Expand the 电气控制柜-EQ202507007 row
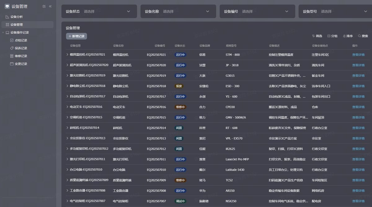Screen dimensions: 372x207 tap(67, 201)
